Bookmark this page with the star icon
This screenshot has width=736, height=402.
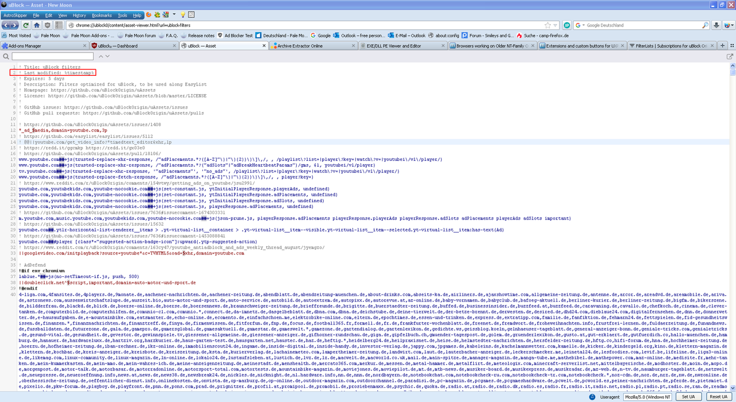[548, 25]
